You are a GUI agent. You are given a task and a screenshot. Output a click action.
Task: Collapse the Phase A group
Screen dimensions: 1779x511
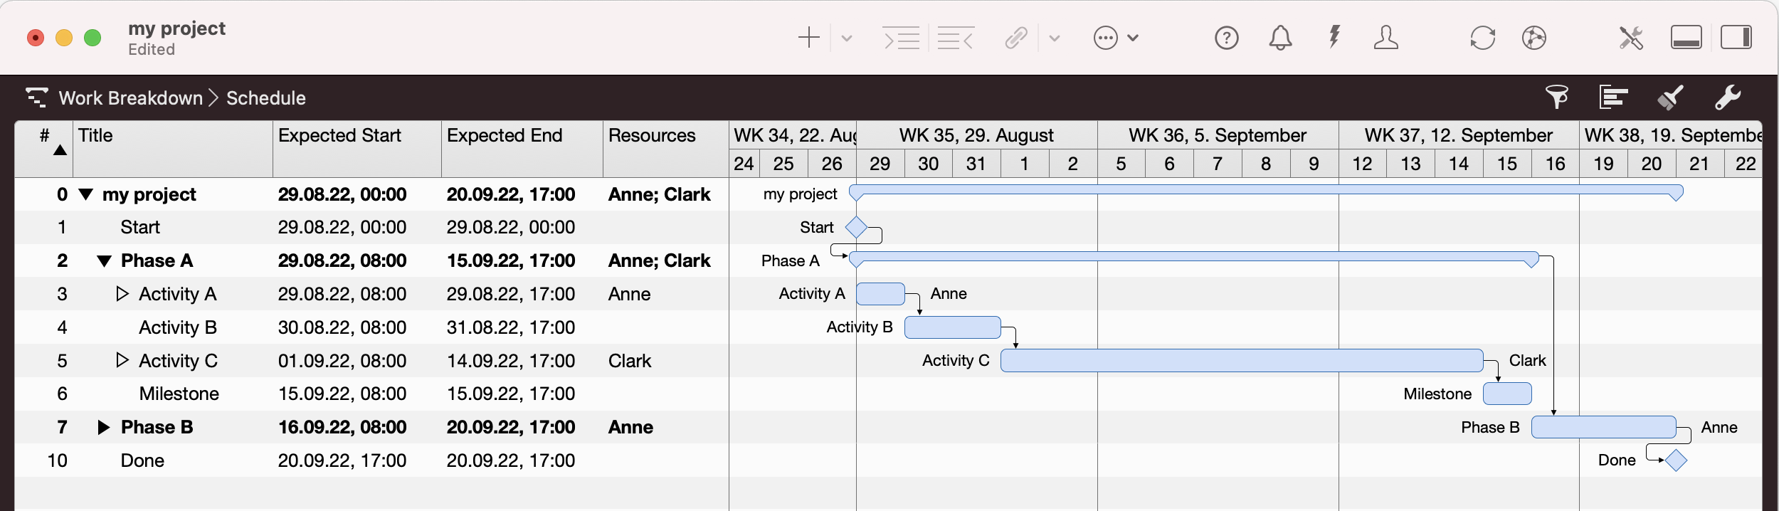click(x=104, y=261)
